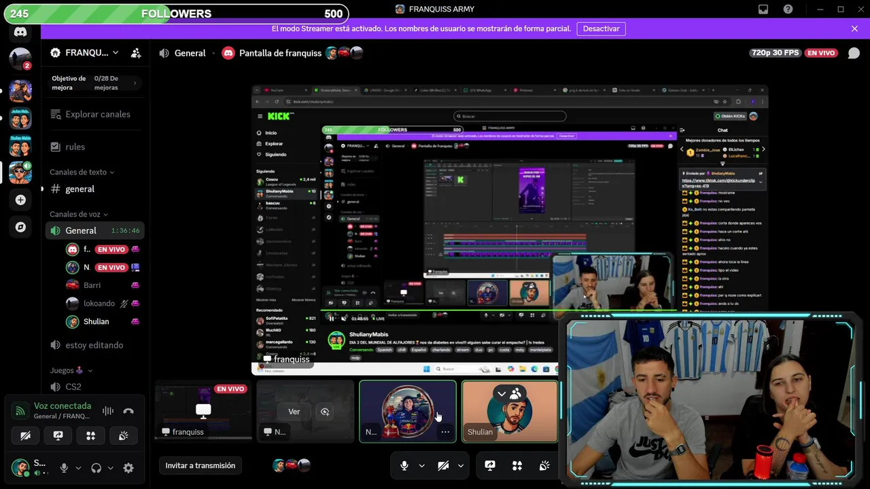Image resolution: width=870 pixels, height=489 pixels.
Task: Select the Shulian participant tile
Action: 510,411
